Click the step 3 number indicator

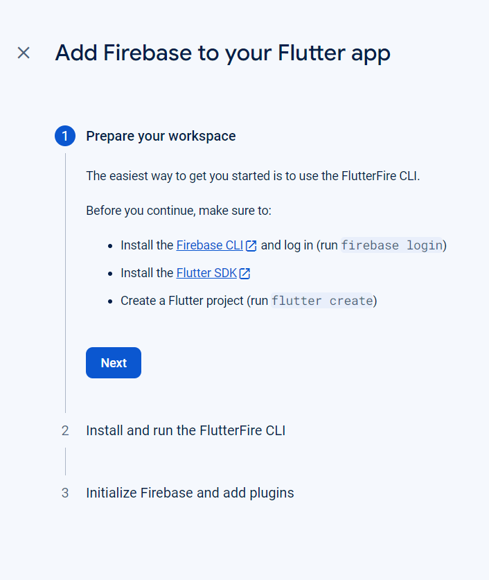point(65,493)
